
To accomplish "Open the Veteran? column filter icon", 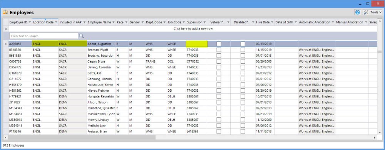I will coord(228,22).
